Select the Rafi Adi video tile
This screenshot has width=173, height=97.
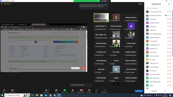pos(116,69)
